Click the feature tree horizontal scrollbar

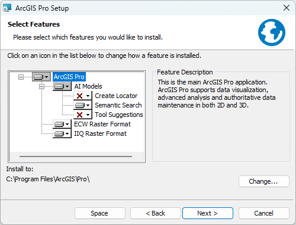click(x=76, y=156)
